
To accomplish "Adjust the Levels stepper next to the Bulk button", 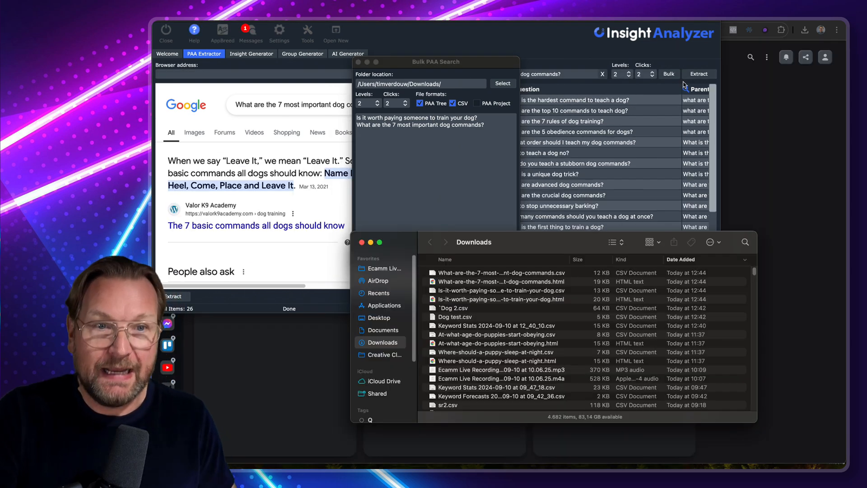I will coord(629,74).
